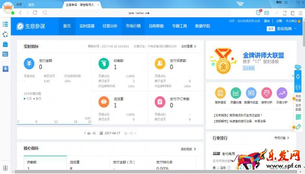305x174 pixels.
Task: Open the 2017-04-17 date picker
Action: [x=110, y=133]
